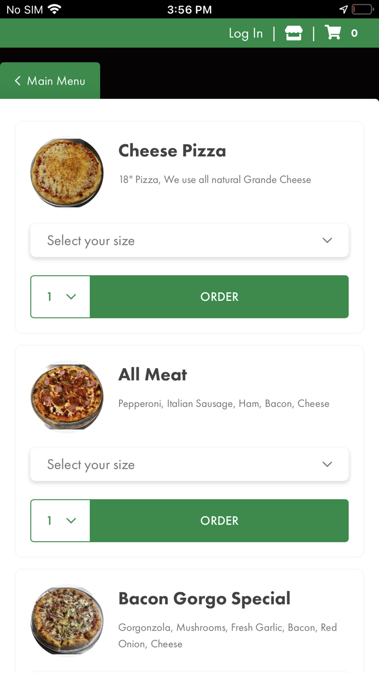Order the All Meat pizza
Screen dimensions: 379x673
(219, 520)
